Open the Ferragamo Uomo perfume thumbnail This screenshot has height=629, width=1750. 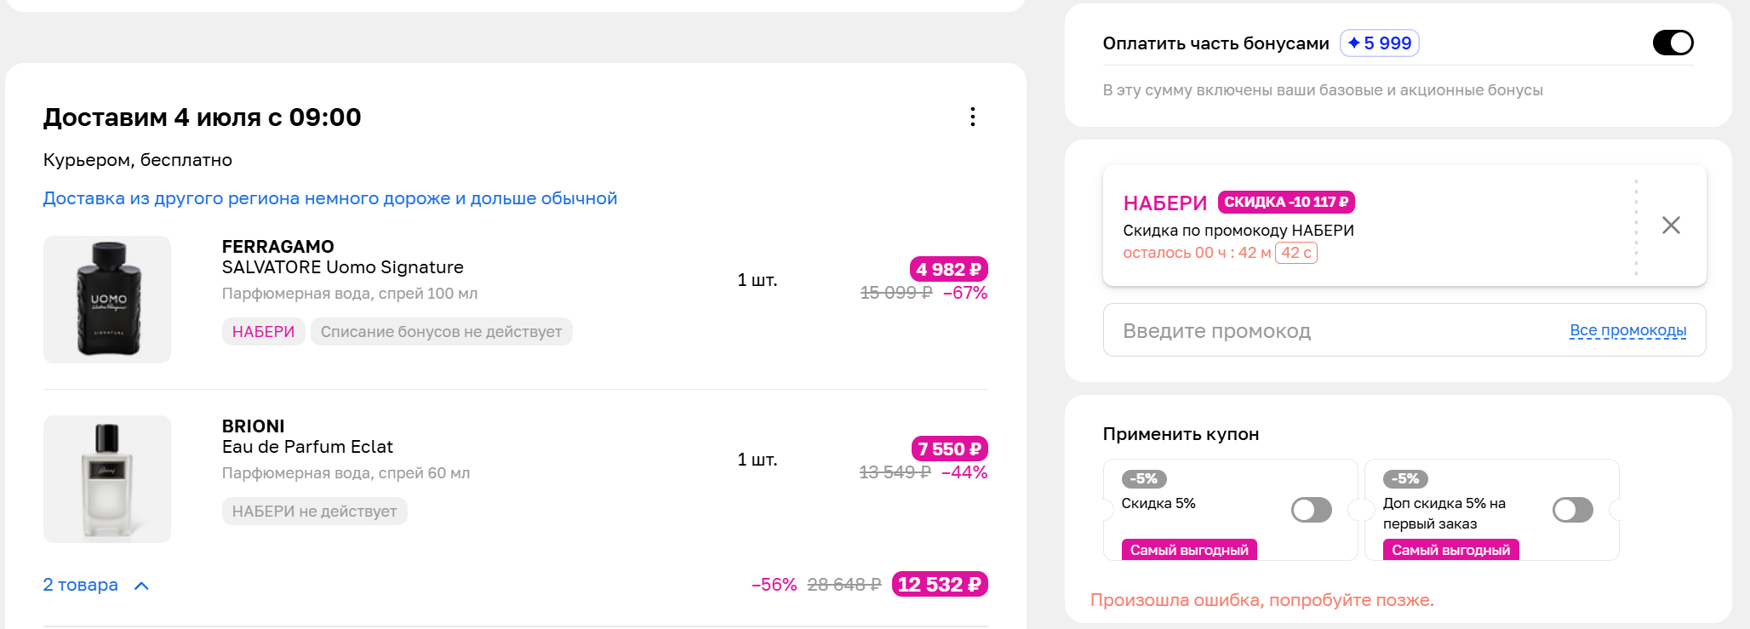pyautogui.click(x=107, y=300)
